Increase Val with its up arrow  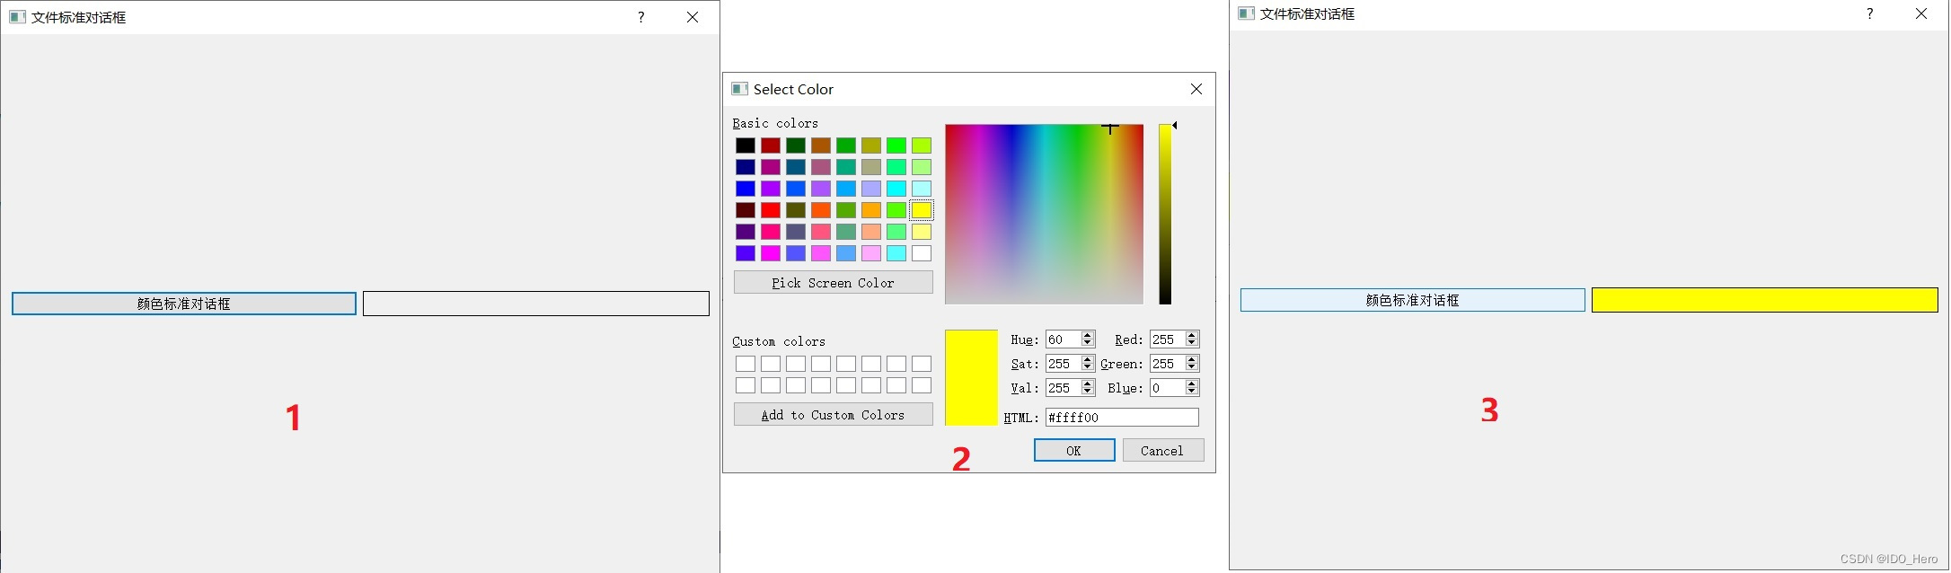pyautogui.click(x=1088, y=383)
